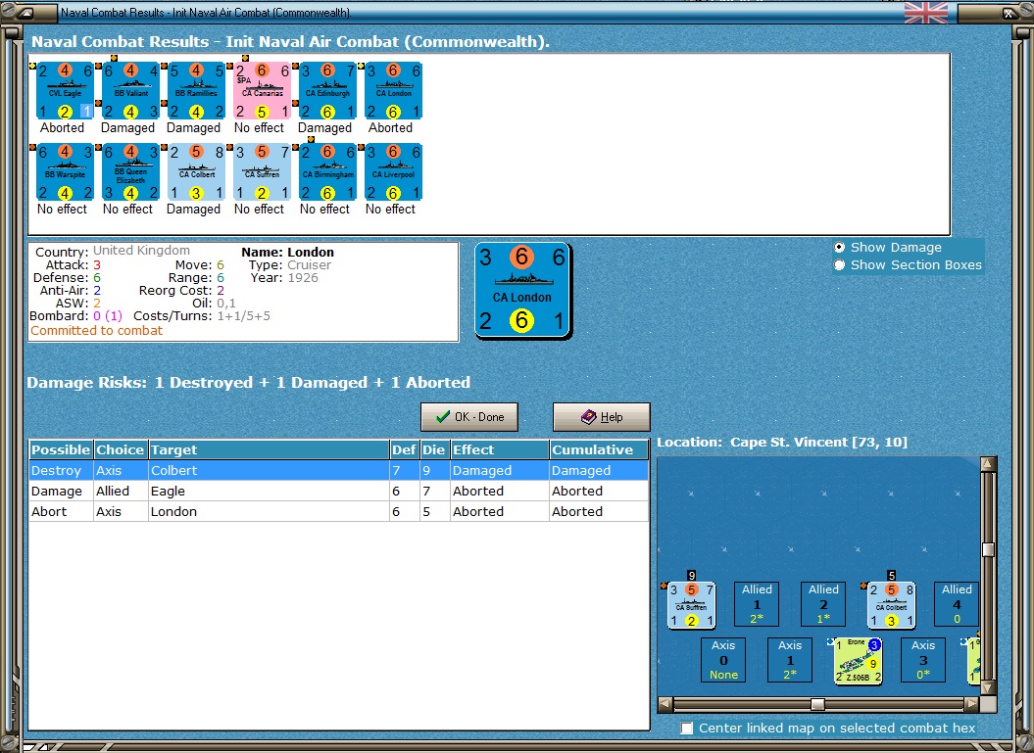Image resolution: width=1034 pixels, height=753 pixels.
Task: Click the map horizontal scrollbar thumb
Action: (x=817, y=704)
